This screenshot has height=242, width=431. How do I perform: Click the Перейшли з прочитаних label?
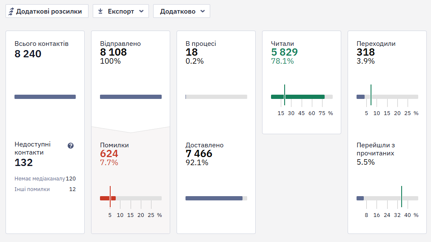pyautogui.click(x=376, y=149)
